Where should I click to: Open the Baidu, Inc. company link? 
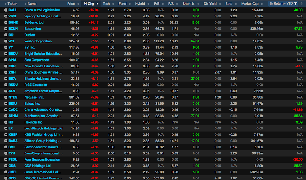(32, 104)
